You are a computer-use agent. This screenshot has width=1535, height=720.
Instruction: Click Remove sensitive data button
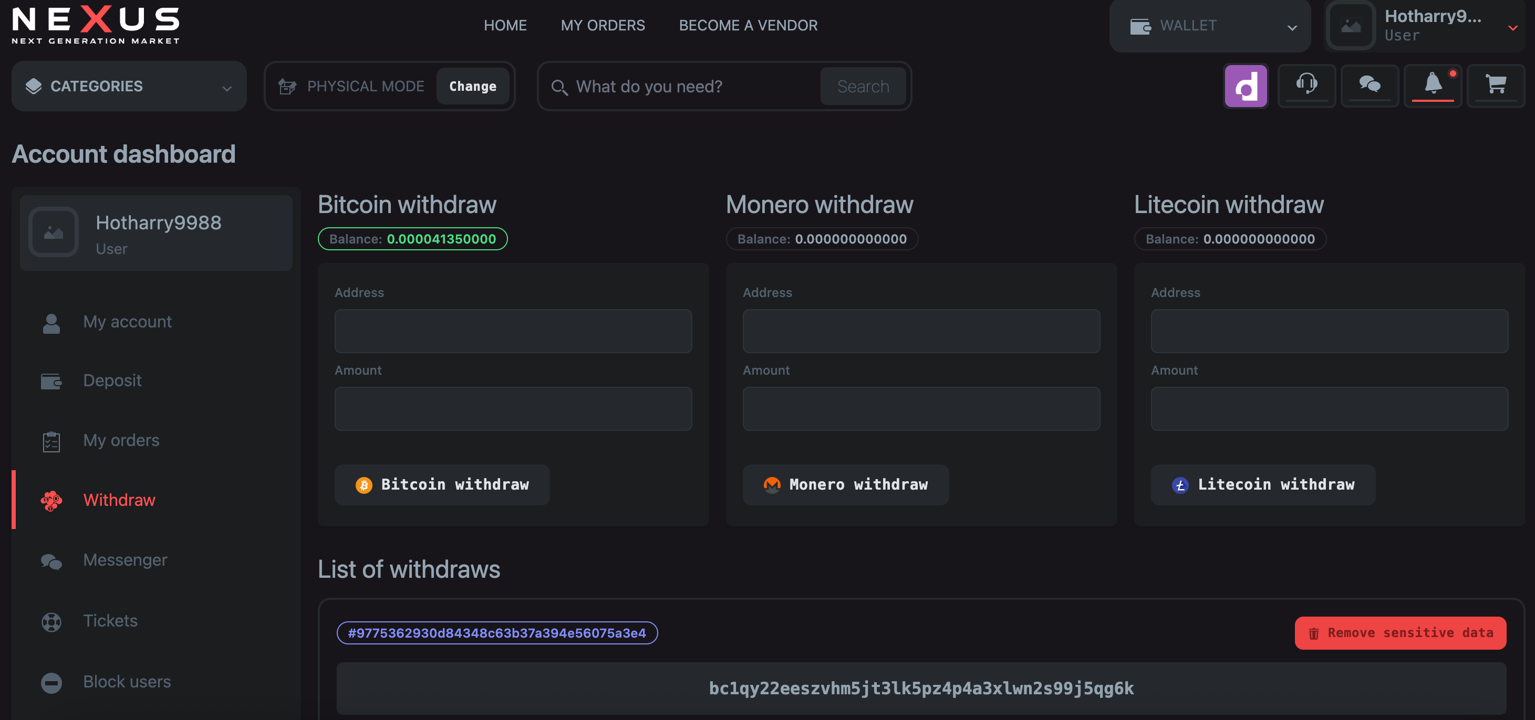point(1401,633)
